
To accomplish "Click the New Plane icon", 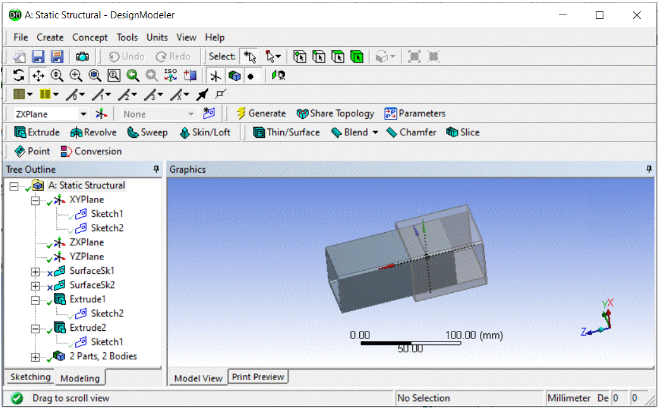I will [101, 113].
